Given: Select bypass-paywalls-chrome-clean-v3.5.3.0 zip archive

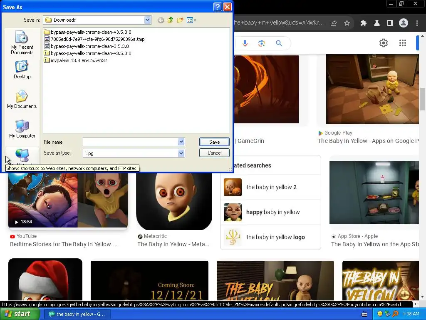Looking at the screenshot, I should pos(88,53).
